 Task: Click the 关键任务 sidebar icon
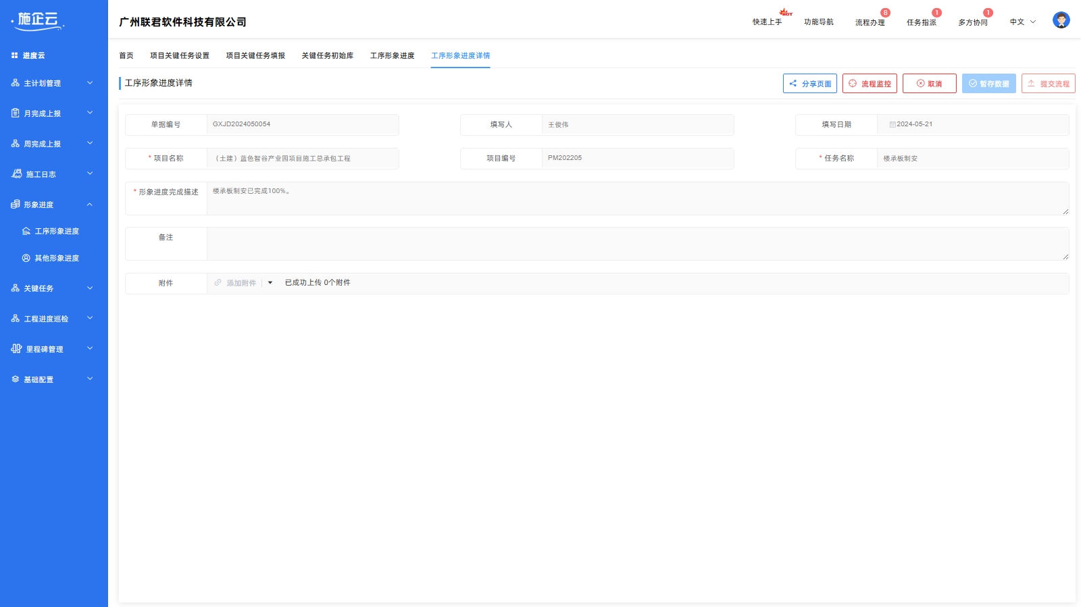tap(16, 288)
